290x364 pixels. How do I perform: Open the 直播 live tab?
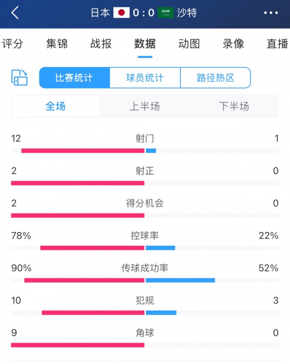pos(276,44)
